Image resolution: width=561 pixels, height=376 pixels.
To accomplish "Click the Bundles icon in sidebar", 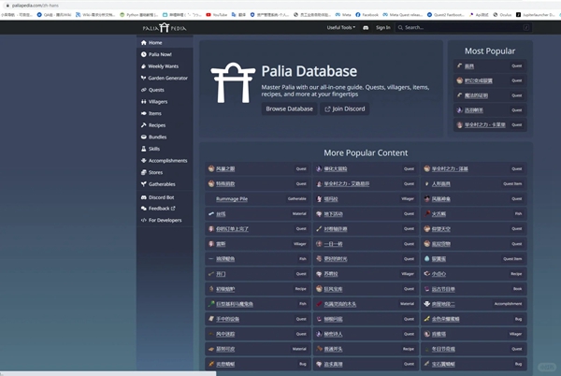I will click(144, 137).
